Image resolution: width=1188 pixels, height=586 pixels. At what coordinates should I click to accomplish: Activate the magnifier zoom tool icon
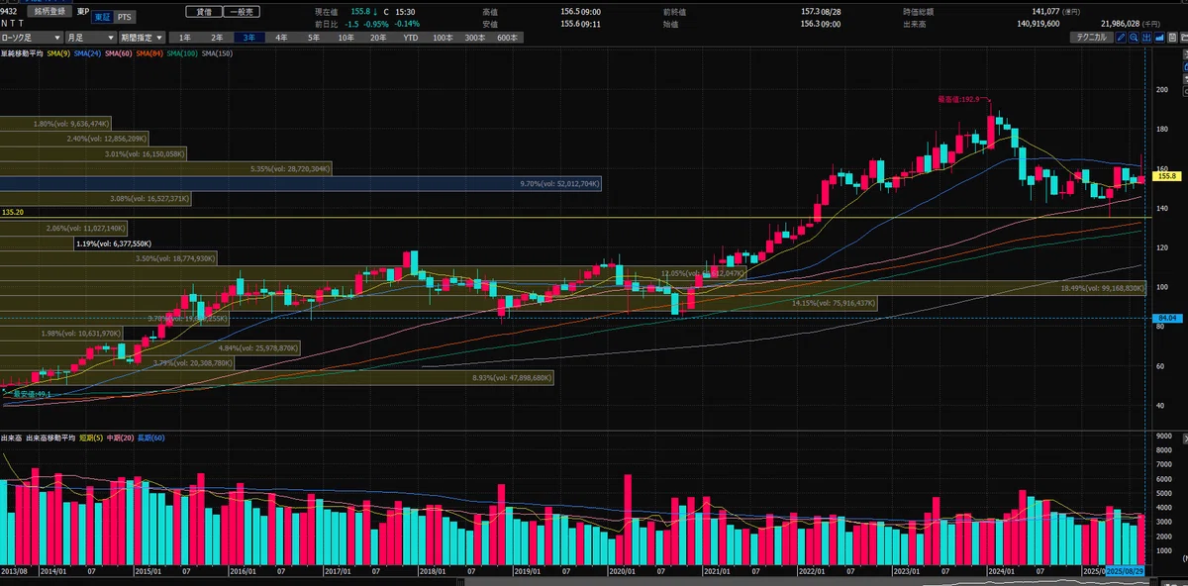(x=1134, y=38)
